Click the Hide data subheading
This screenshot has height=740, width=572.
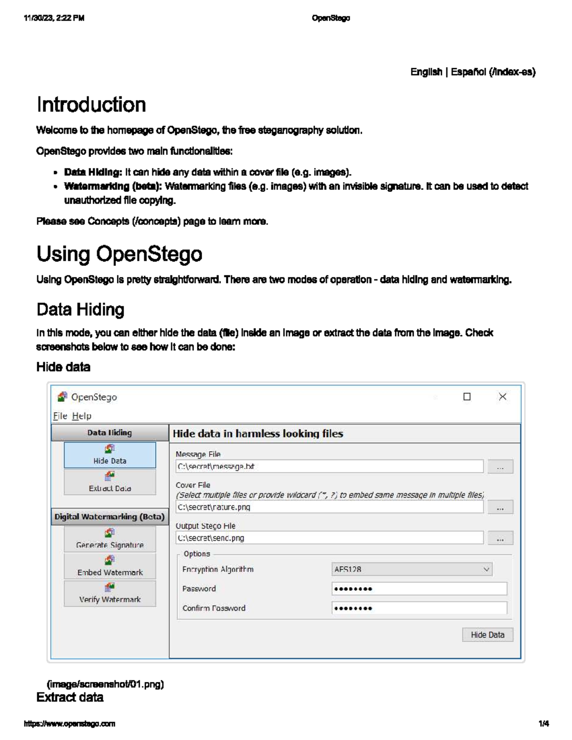pyautogui.click(x=63, y=367)
